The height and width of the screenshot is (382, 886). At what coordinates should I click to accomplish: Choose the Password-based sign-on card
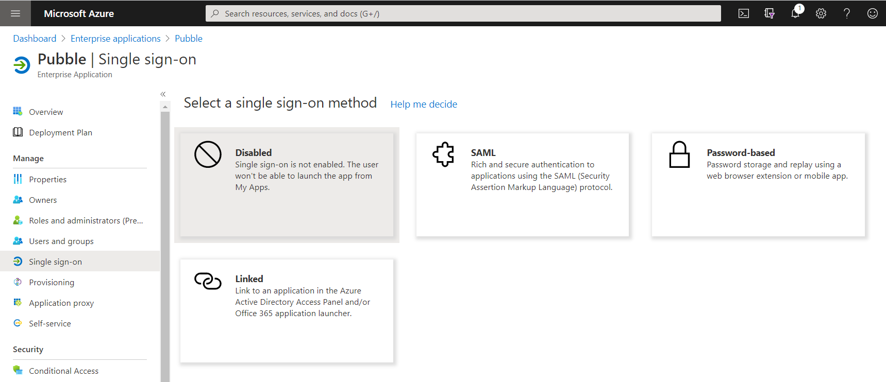pos(758,185)
